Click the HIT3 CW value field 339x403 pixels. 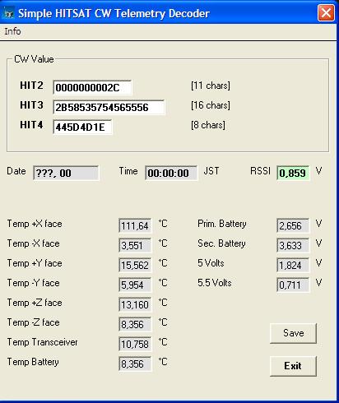click(x=109, y=107)
